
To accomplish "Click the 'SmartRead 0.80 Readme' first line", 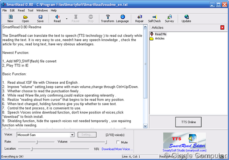I will pos(22,27).
